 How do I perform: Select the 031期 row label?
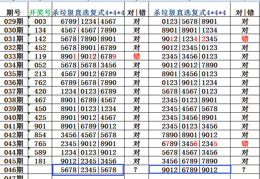coord(14,39)
